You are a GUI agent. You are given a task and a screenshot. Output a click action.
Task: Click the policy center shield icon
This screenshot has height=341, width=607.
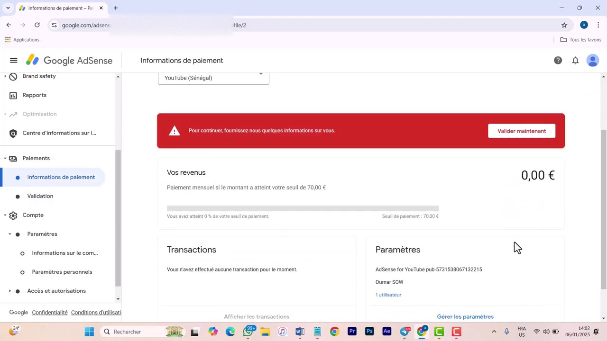pyautogui.click(x=13, y=134)
